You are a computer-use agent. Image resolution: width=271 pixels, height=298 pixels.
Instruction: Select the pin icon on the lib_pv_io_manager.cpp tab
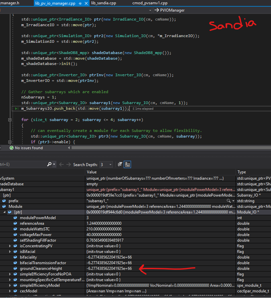[80, 3]
